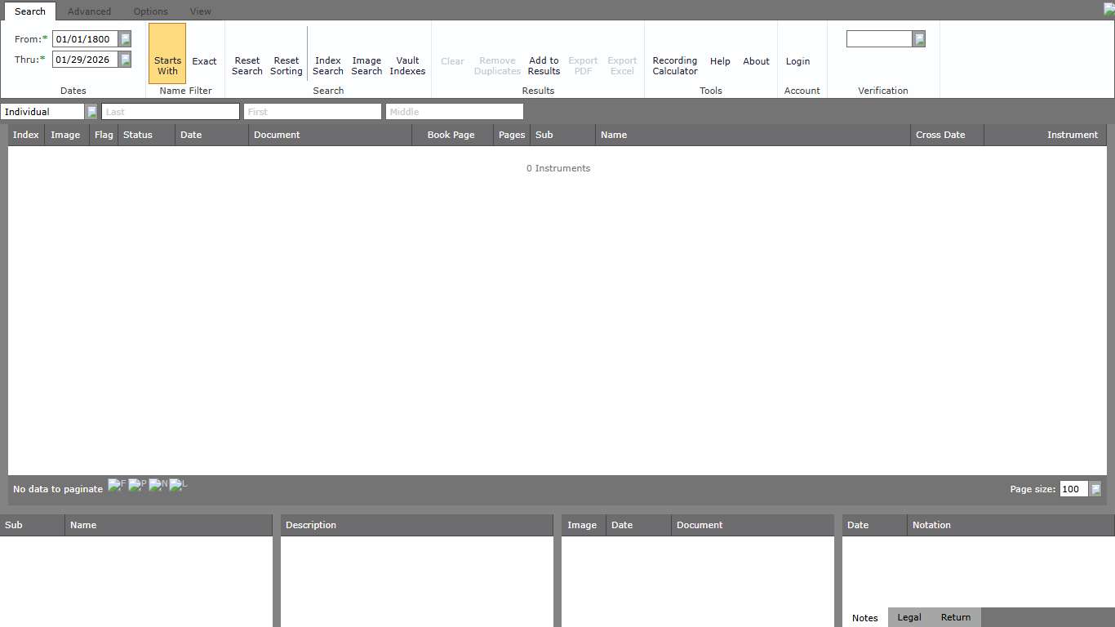Open the Thru date calendar picker
The width and height of the screenshot is (1115, 627).
(x=125, y=60)
